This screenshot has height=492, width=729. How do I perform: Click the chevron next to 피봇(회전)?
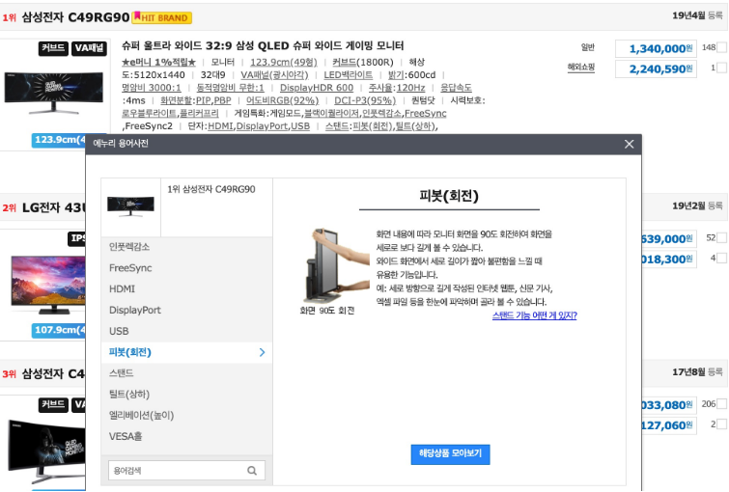tap(263, 352)
